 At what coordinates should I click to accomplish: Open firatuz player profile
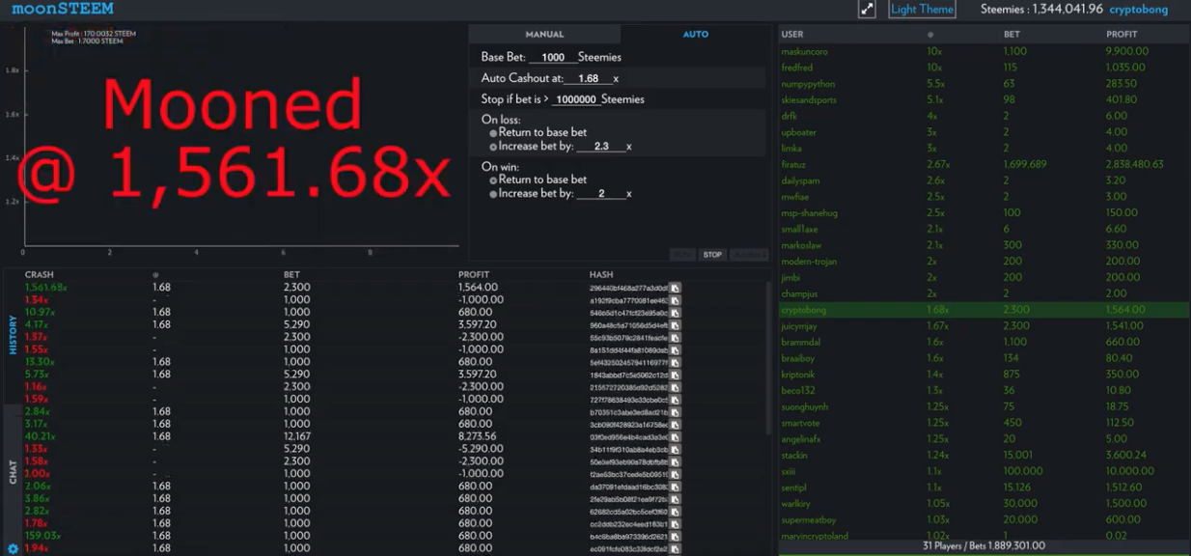[793, 164]
